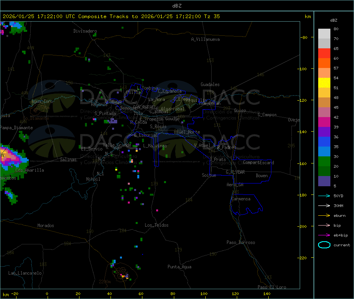Click the cyan 50YD track arrow
354x299 pixels.
point(324,196)
